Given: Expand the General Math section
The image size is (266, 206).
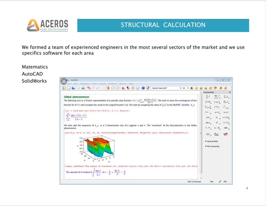Looking at the screenshot, I should click(212, 141).
